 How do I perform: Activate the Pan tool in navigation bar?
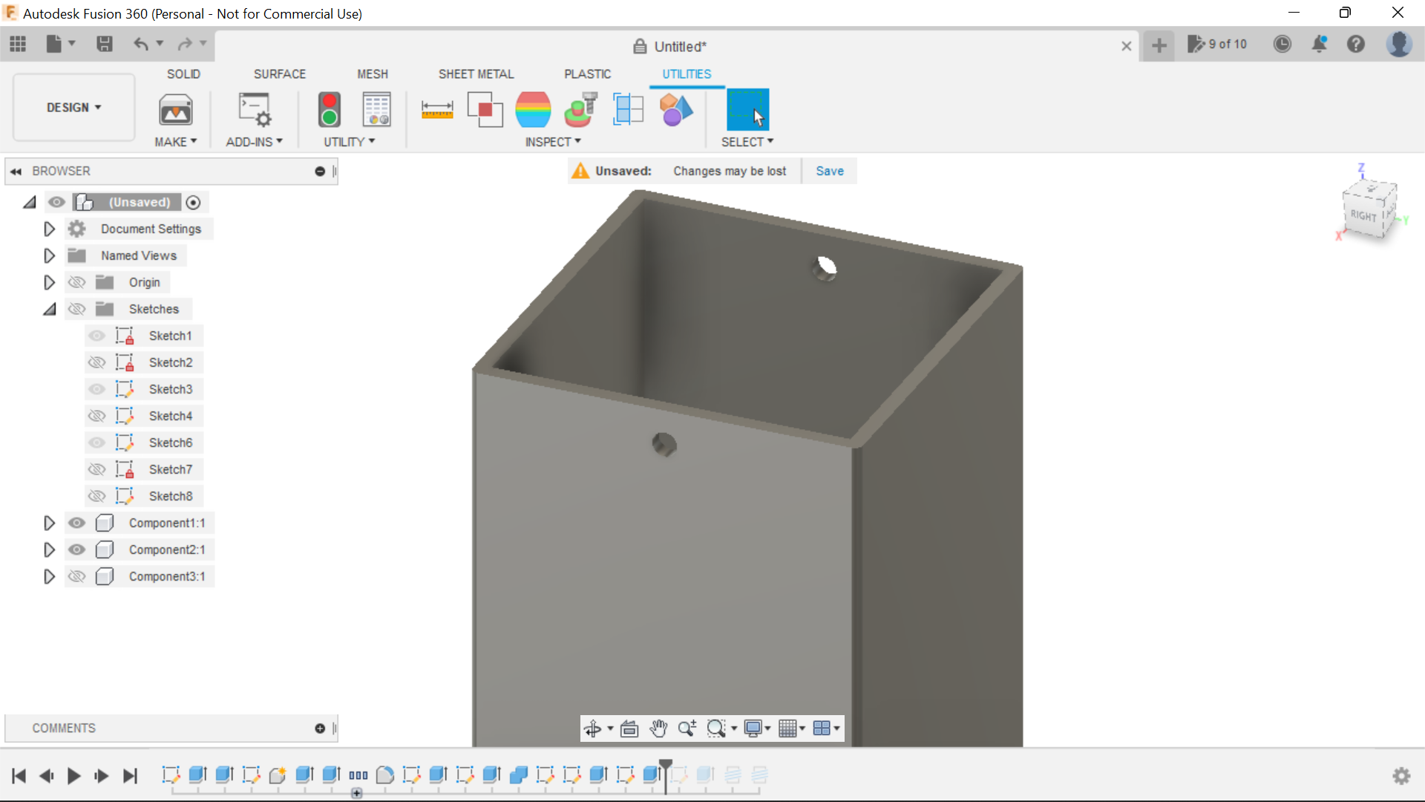pyautogui.click(x=658, y=728)
